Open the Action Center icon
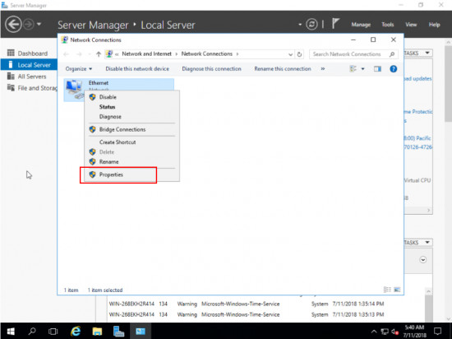The image size is (452, 339). point(437,331)
